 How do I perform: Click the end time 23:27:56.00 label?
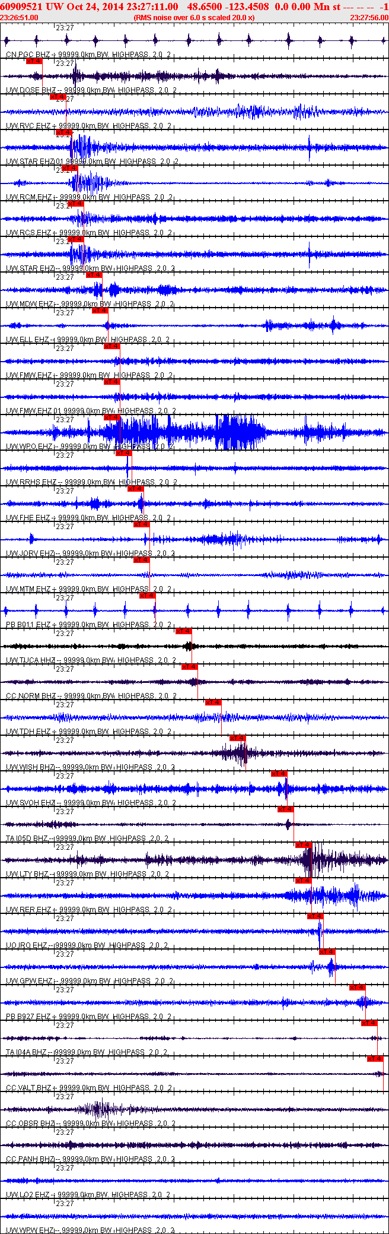pyautogui.click(x=369, y=18)
